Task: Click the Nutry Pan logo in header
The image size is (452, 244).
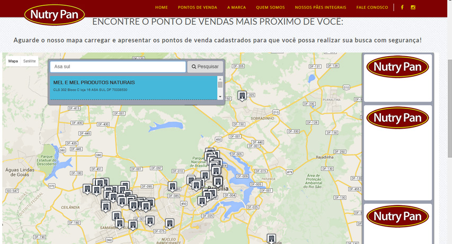Action: click(55, 15)
